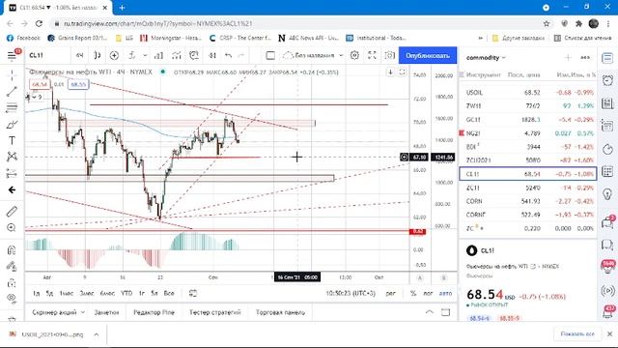Maximize the bottom panel

(x=445, y=312)
